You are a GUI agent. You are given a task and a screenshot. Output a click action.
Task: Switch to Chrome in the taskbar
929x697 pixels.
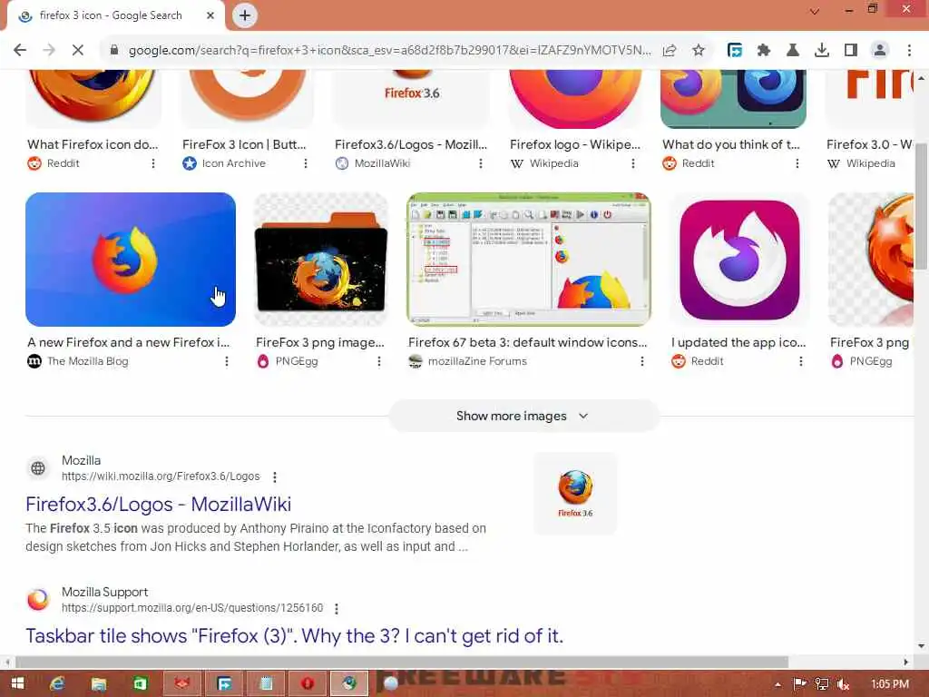tap(349, 684)
